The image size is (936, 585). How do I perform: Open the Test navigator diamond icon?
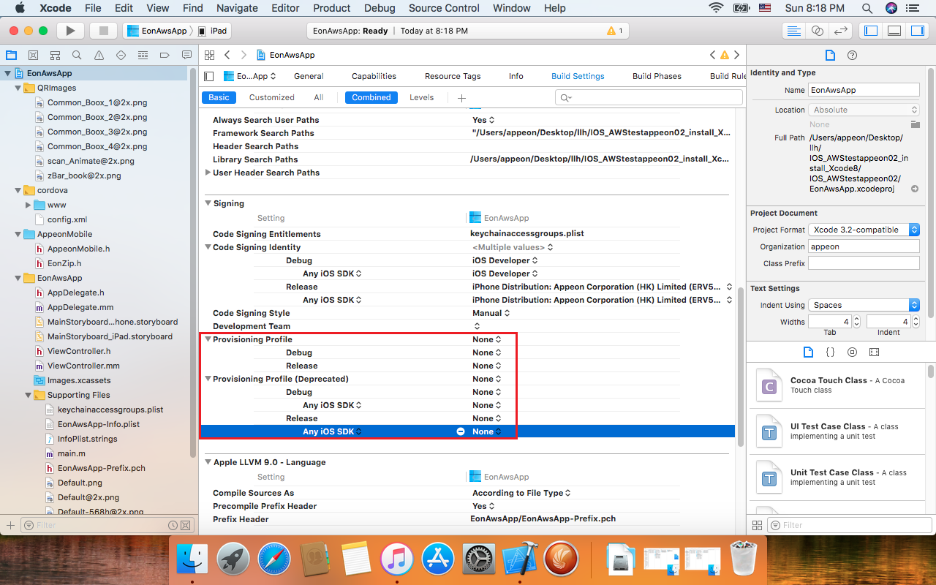tap(121, 56)
